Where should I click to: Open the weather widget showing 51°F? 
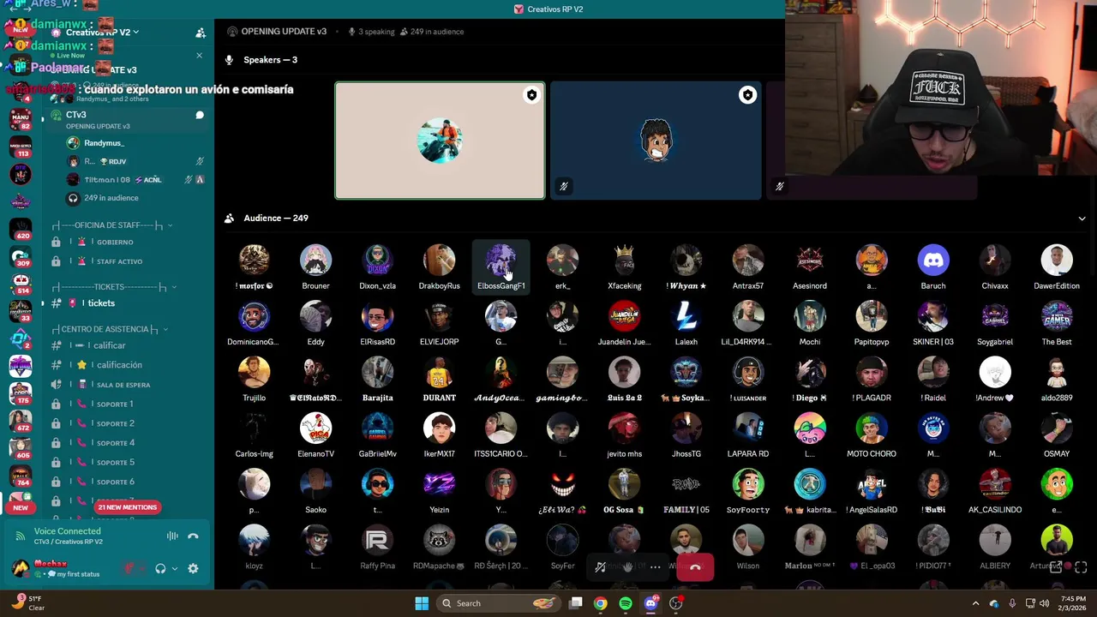coord(26,603)
